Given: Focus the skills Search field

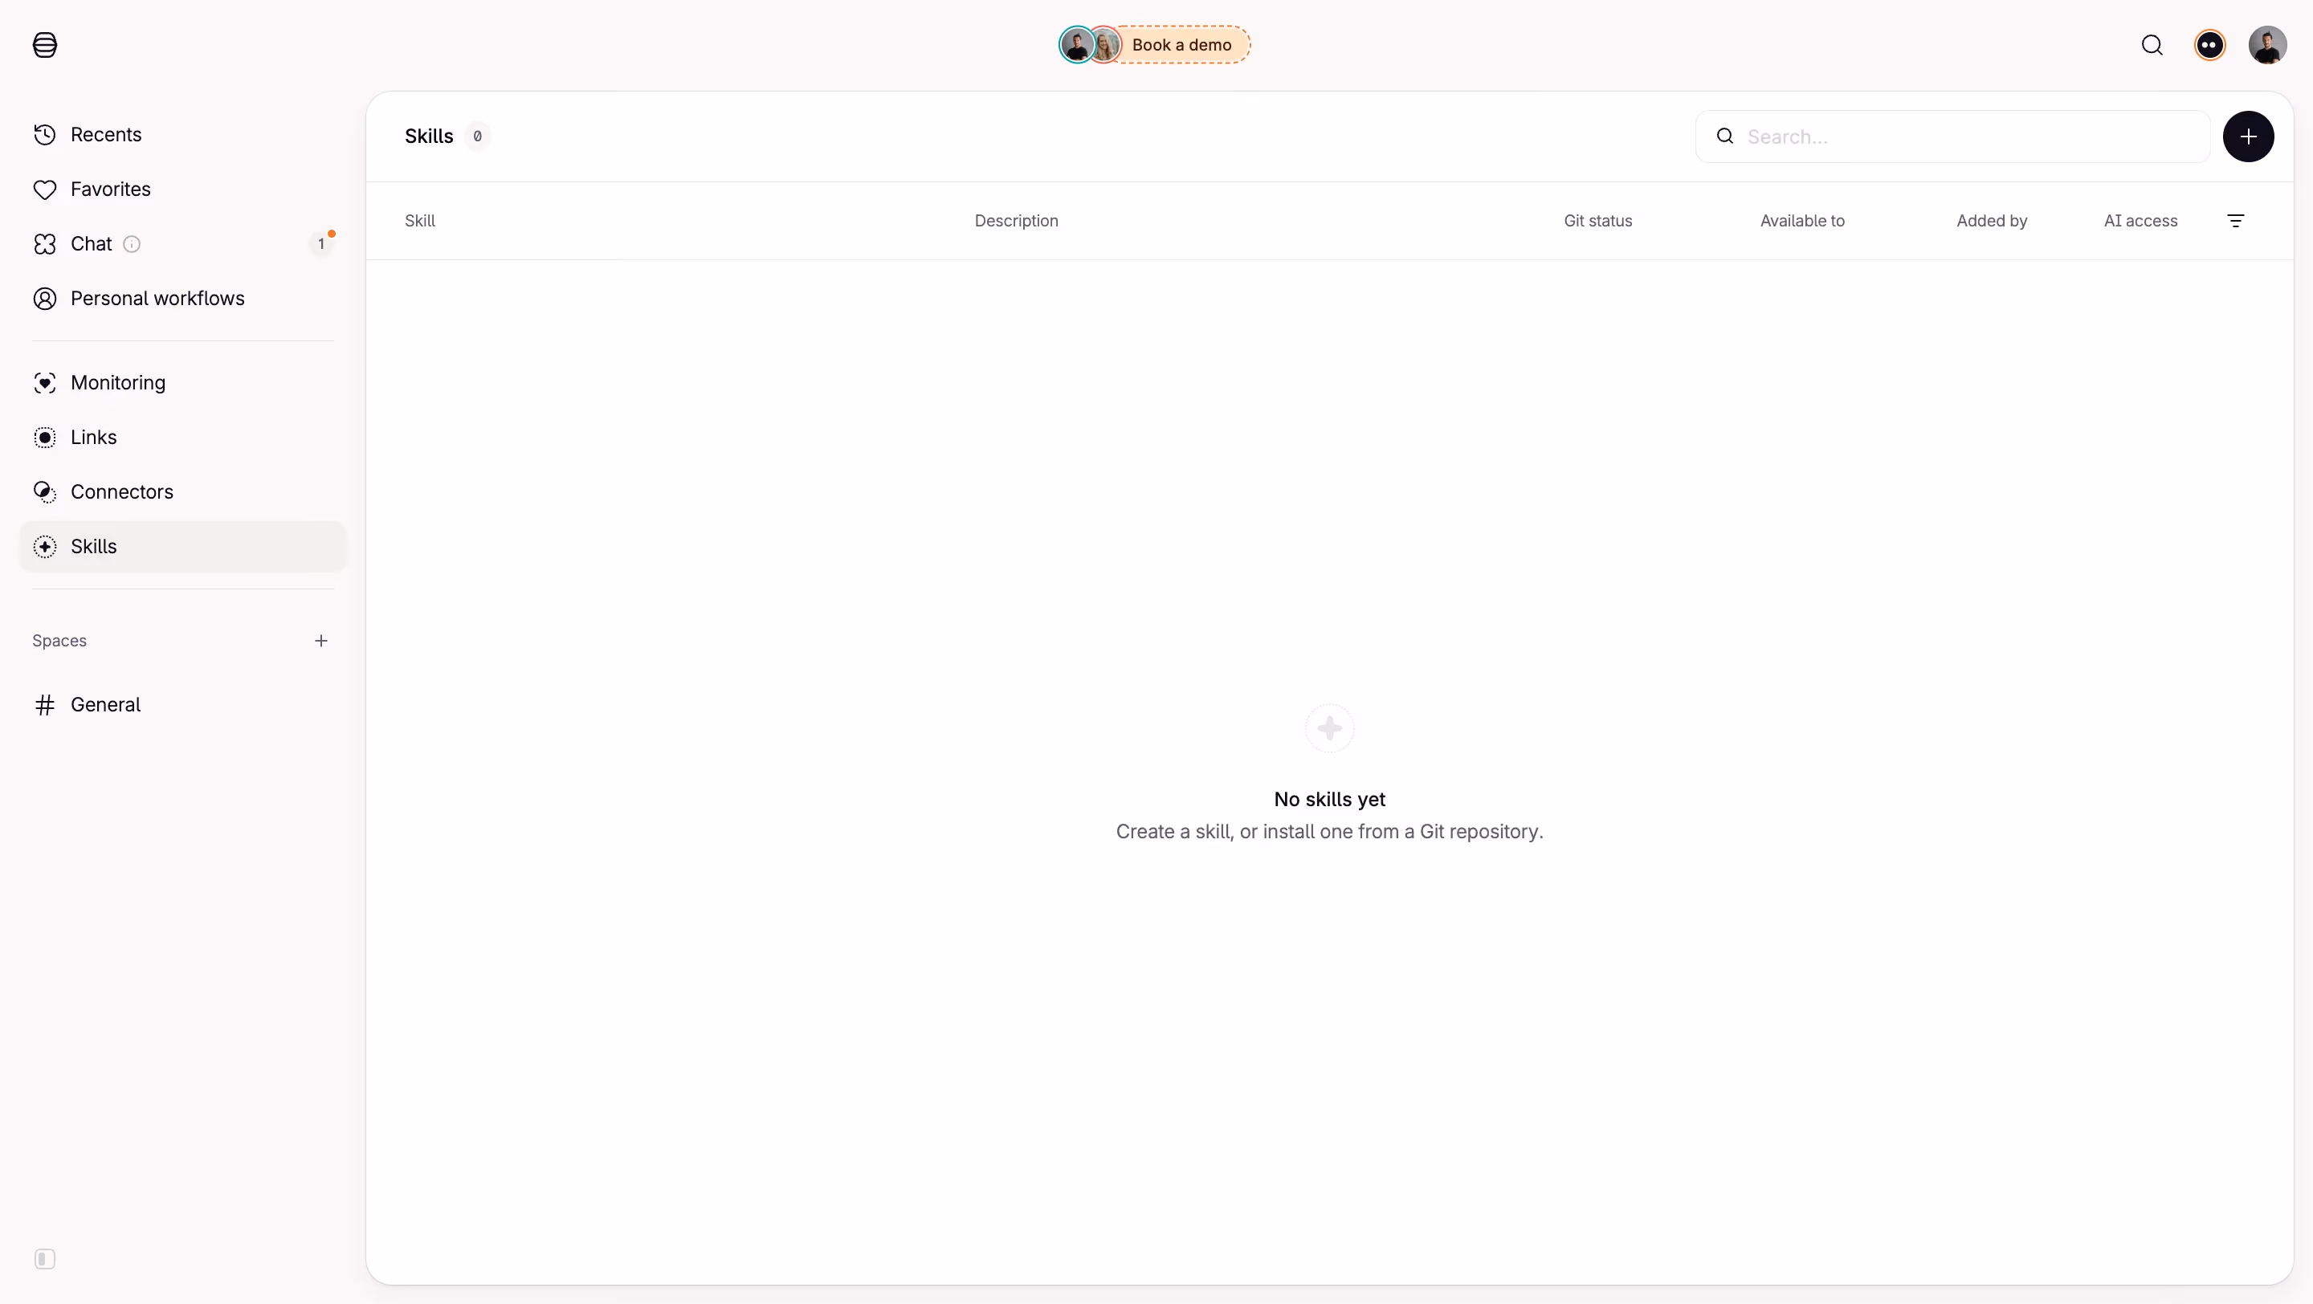Looking at the screenshot, I should coord(1952,137).
